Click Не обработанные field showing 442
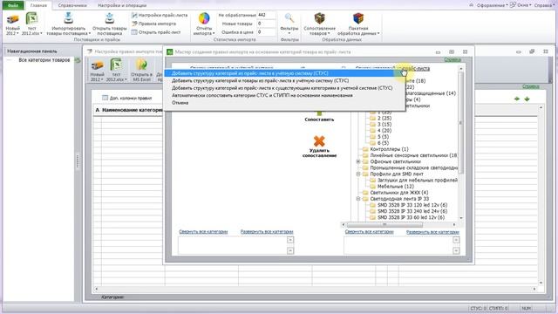Screen dimensions: 558x314 pyautogui.click(x=266, y=16)
